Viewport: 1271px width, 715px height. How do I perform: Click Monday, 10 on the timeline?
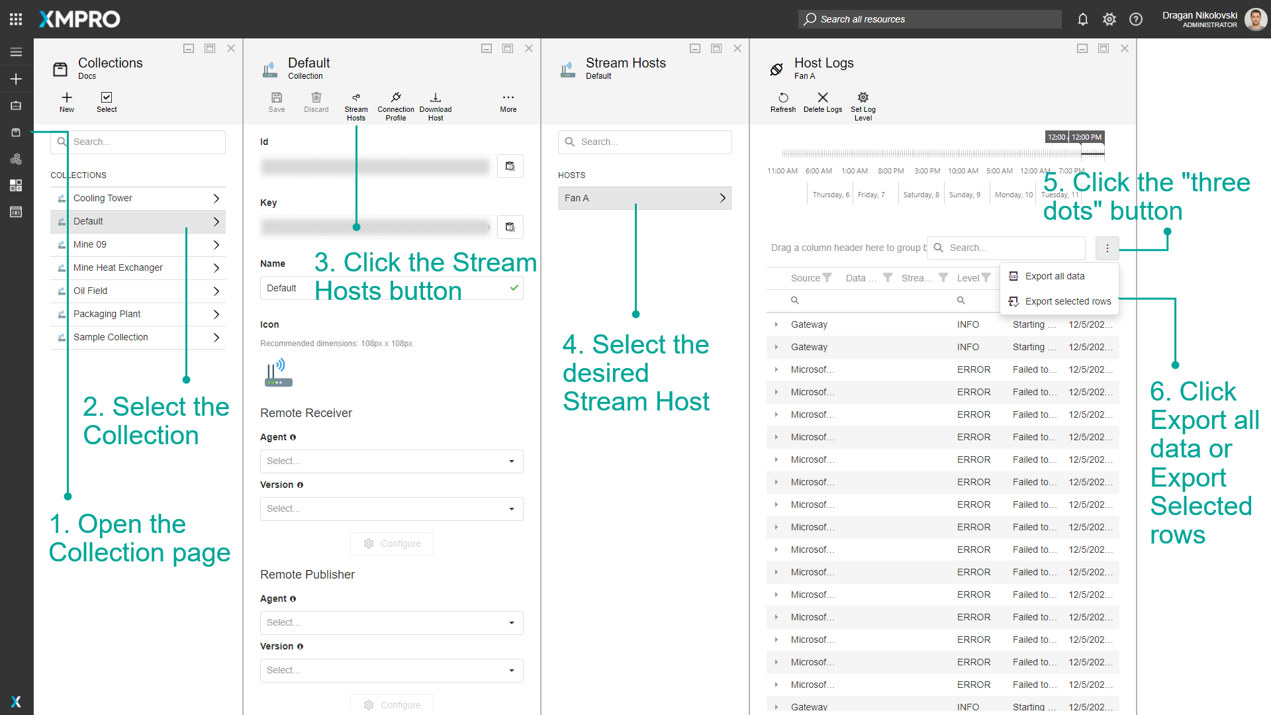click(x=1013, y=195)
